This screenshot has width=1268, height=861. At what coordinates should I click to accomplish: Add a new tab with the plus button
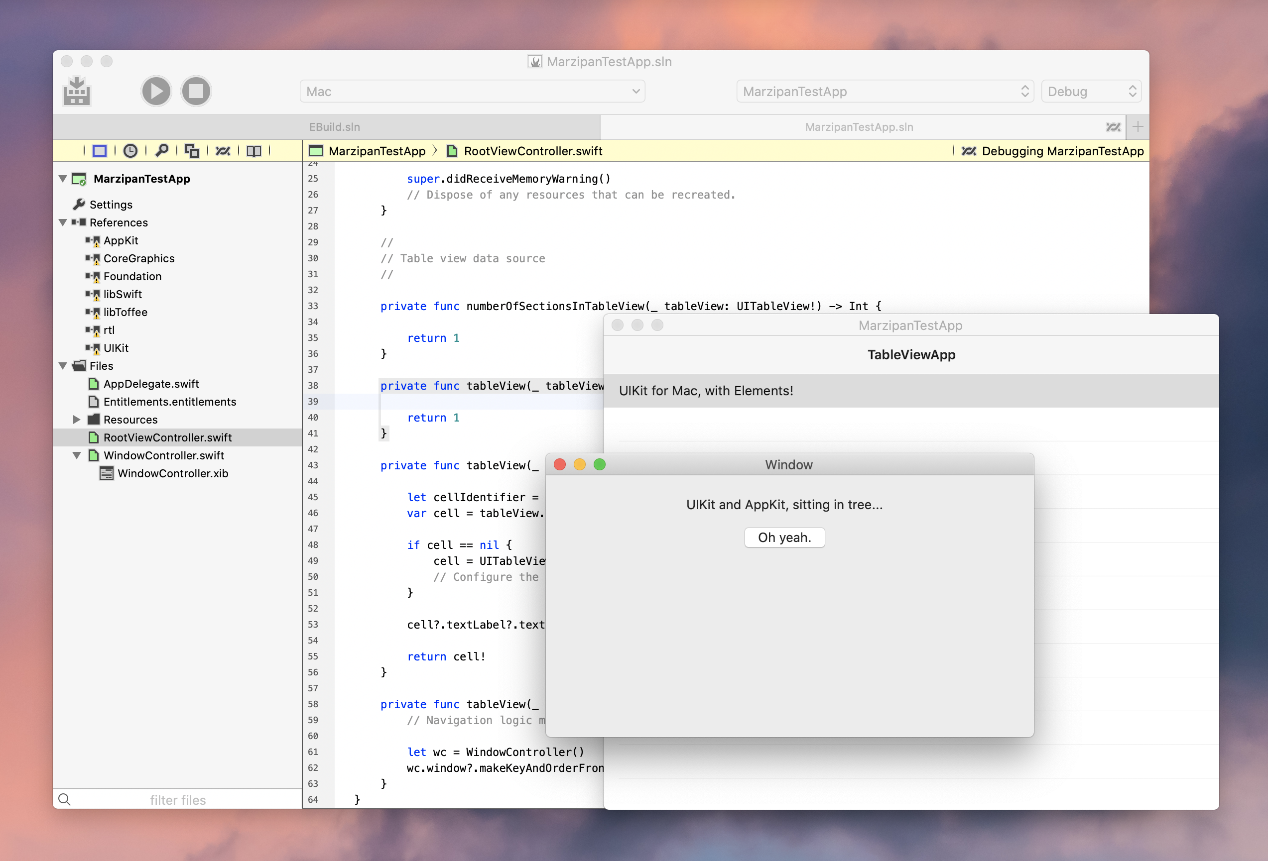pyautogui.click(x=1138, y=127)
